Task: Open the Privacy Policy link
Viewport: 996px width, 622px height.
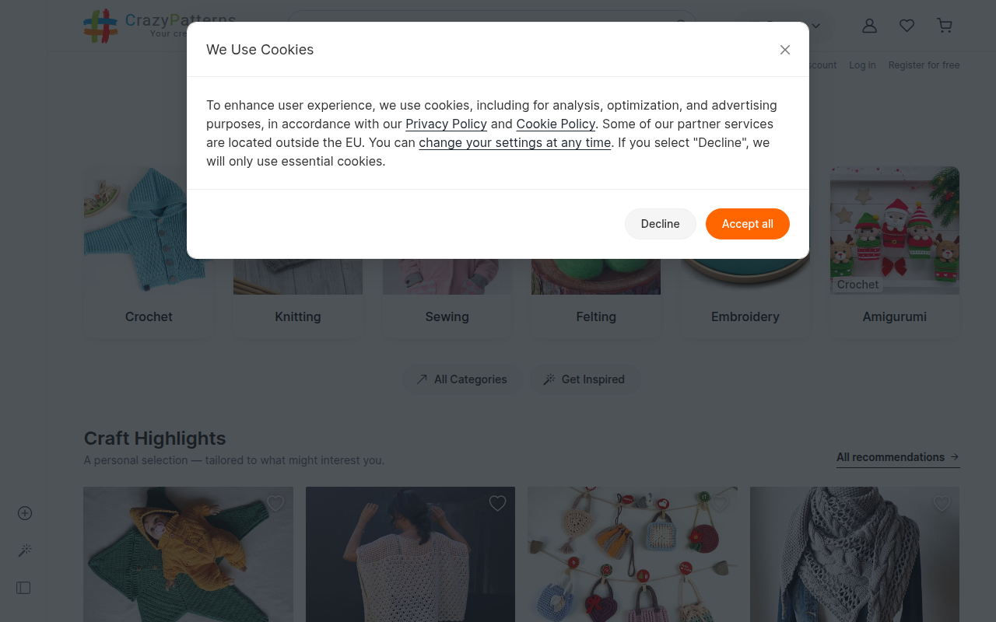Action: click(x=446, y=124)
